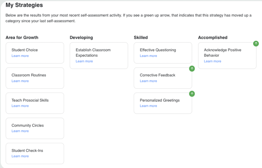Open Learn more link under Community Circles
The width and height of the screenshot is (262, 168).
(x=20, y=131)
